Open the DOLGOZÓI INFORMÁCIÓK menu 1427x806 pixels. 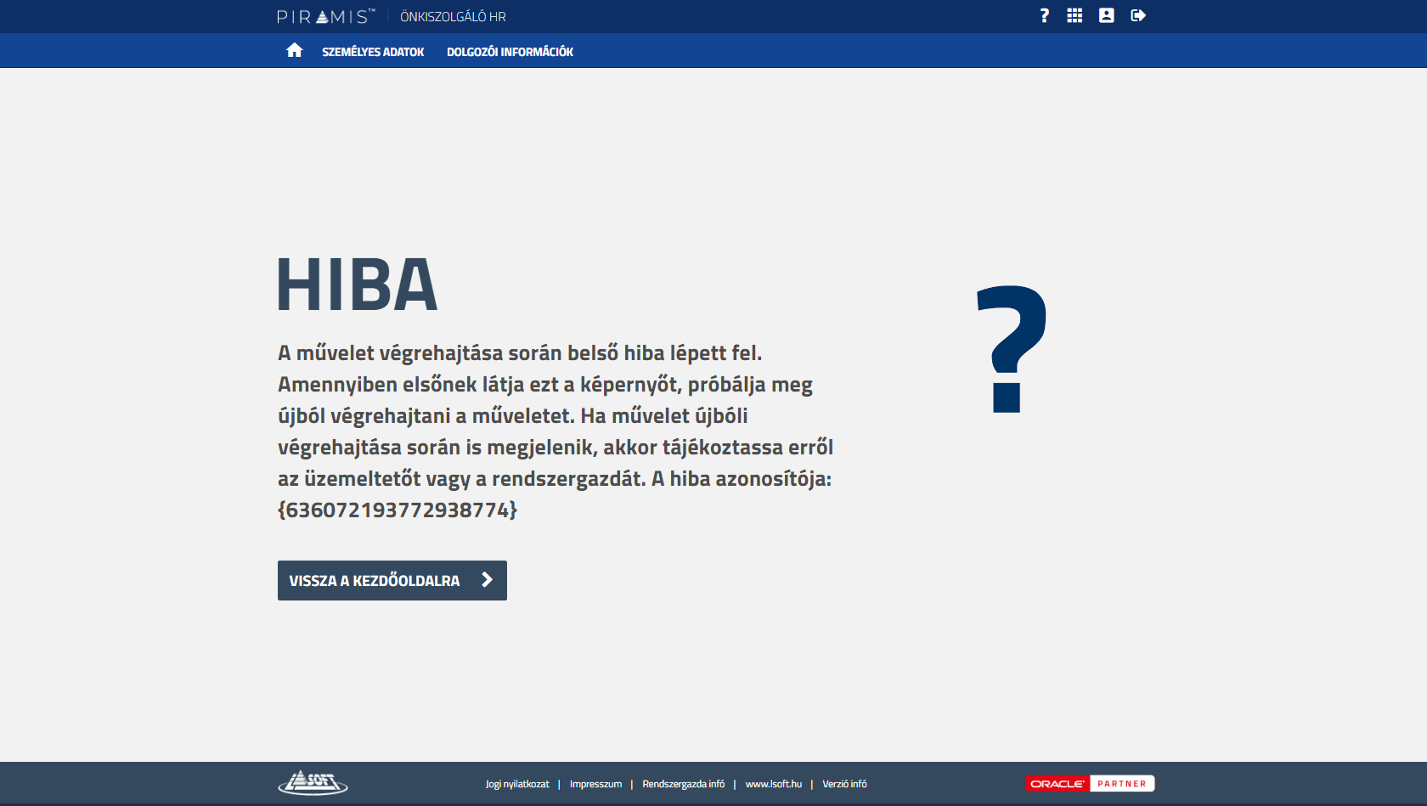[x=510, y=52]
